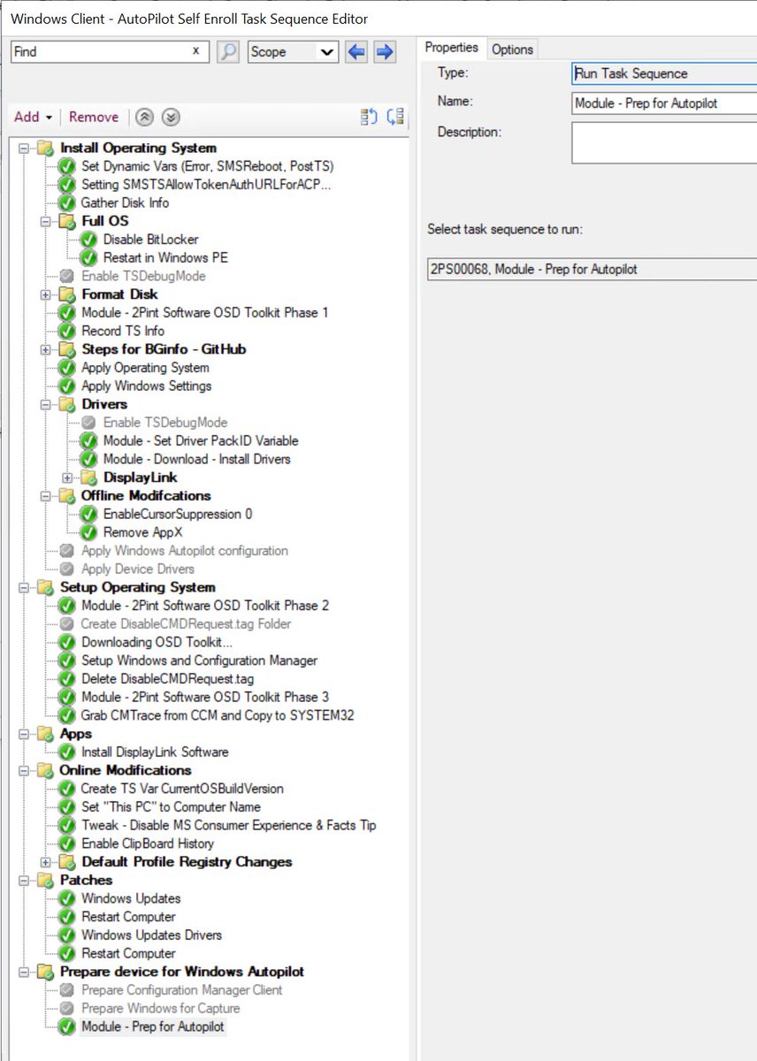
Task: Select Restart in Windows PE step
Action: coord(165,258)
